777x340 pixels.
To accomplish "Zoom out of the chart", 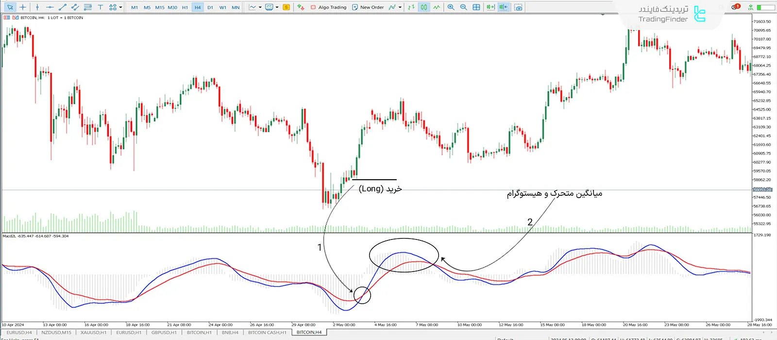I will point(464,7).
